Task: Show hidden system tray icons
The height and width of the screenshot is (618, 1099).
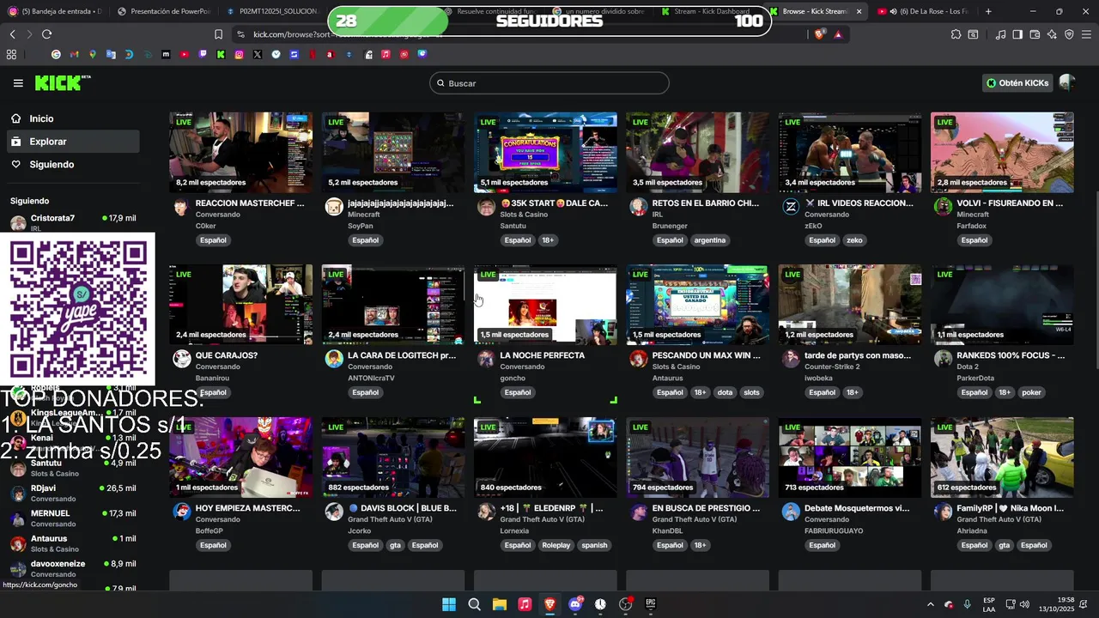Action: (x=930, y=604)
